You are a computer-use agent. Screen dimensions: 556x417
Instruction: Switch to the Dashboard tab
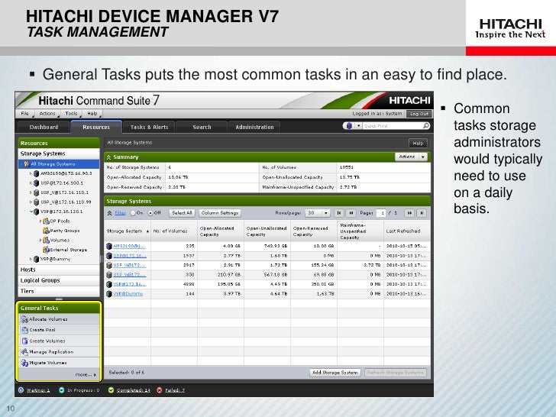pos(44,127)
